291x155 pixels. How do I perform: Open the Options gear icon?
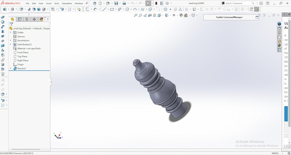click(167, 3)
